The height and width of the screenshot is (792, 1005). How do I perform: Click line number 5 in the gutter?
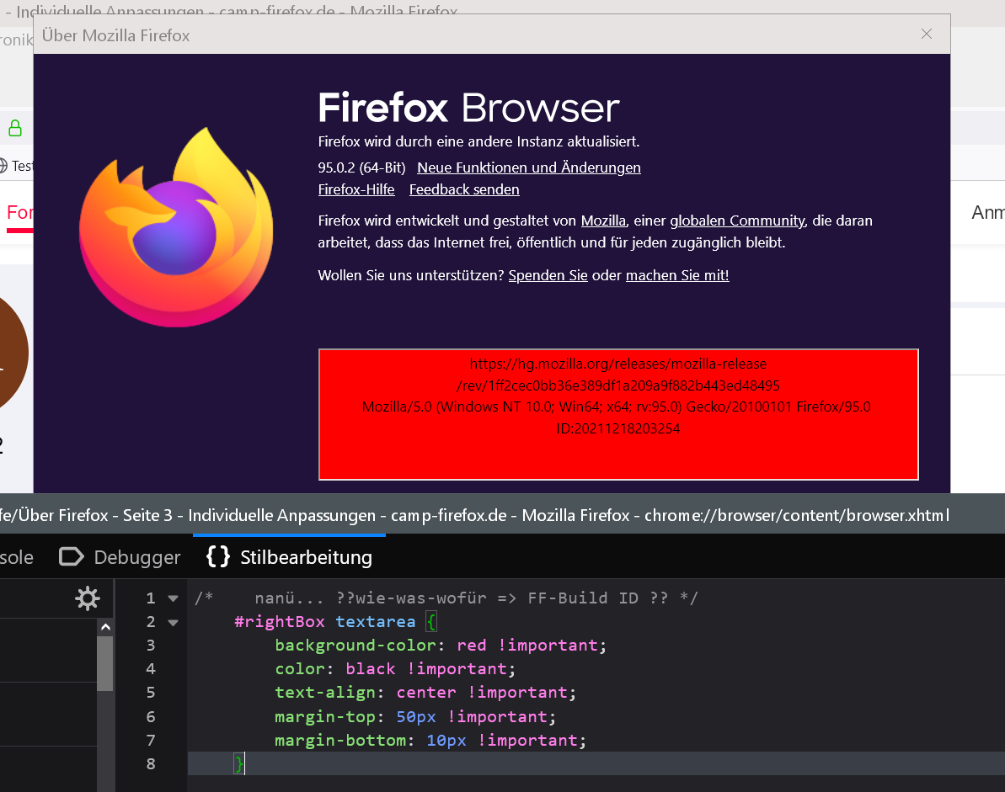pyautogui.click(x=151, y=693)
